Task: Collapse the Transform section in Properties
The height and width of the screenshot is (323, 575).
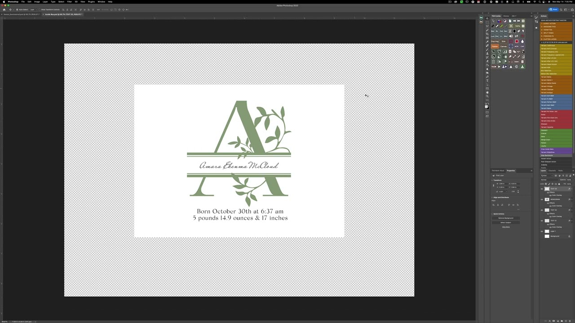Action: click(492, 180)
